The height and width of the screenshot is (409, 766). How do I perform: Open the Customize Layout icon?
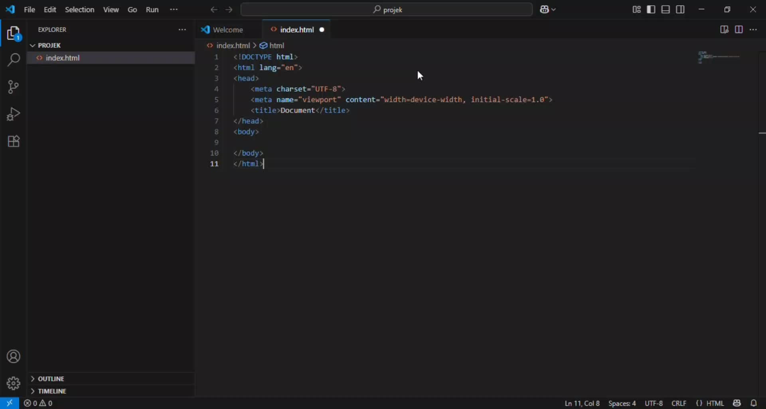(x=637, y=10)
